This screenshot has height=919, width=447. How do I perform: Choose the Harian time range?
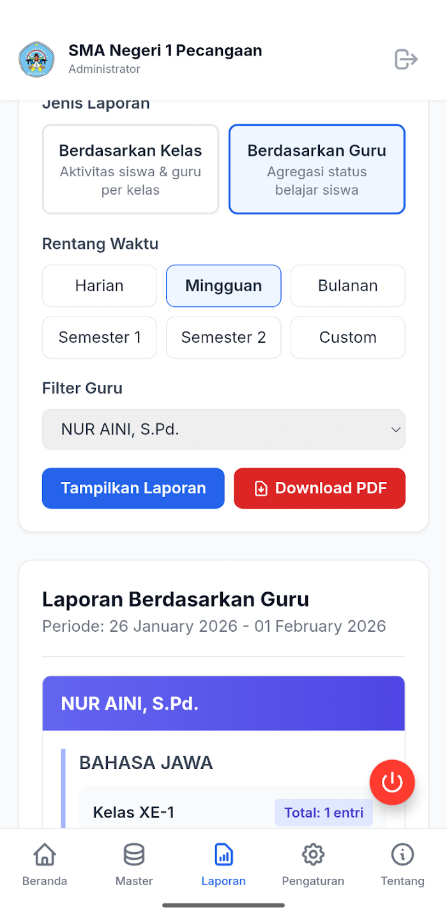100,286
